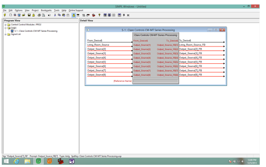Open print preview with magnifier page icon

(x=44, y=15)
